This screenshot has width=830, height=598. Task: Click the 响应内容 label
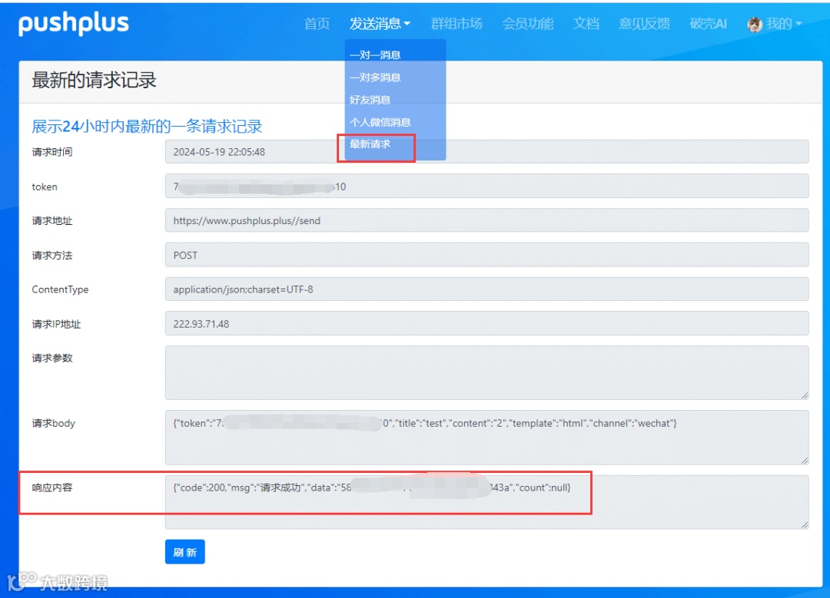click(x=52, y=487)
